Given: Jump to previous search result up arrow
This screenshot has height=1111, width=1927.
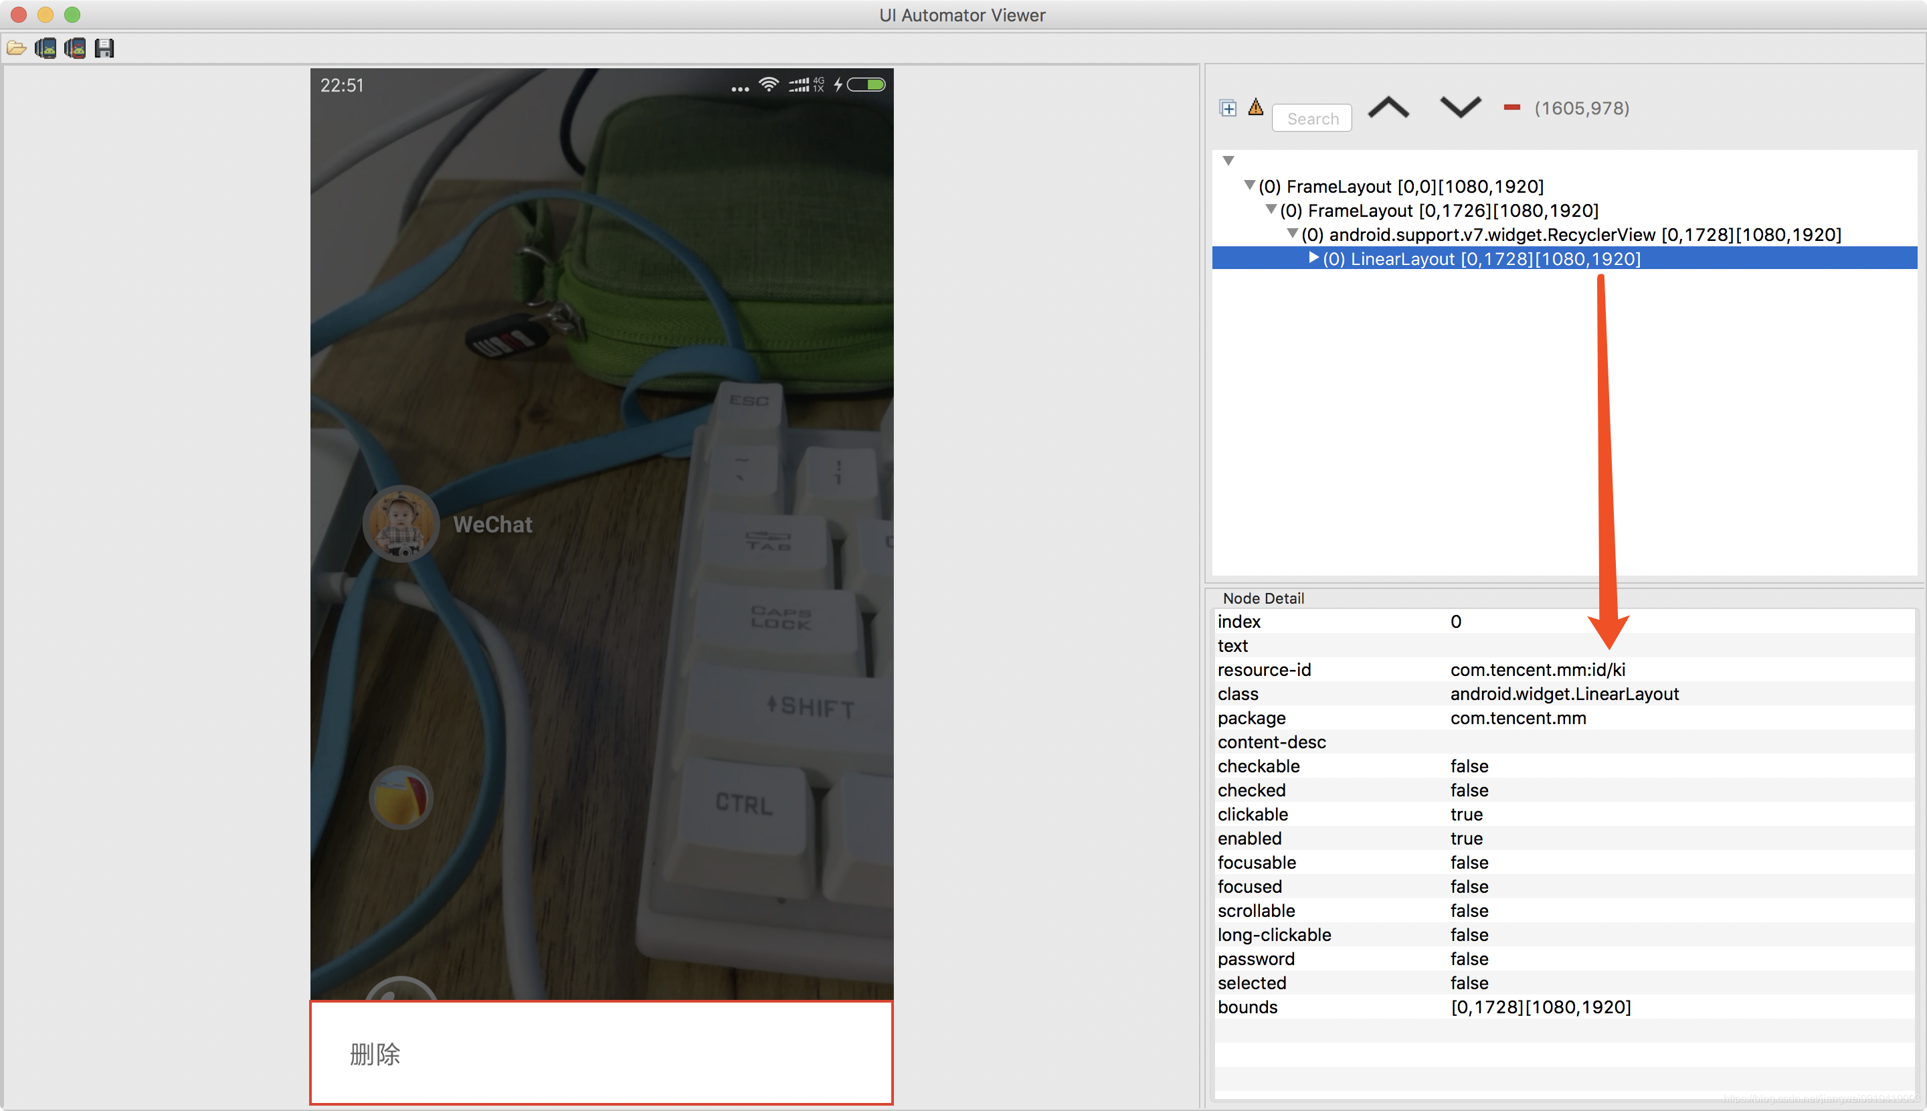Looking at the screenshot, I should coord(1388,108).
